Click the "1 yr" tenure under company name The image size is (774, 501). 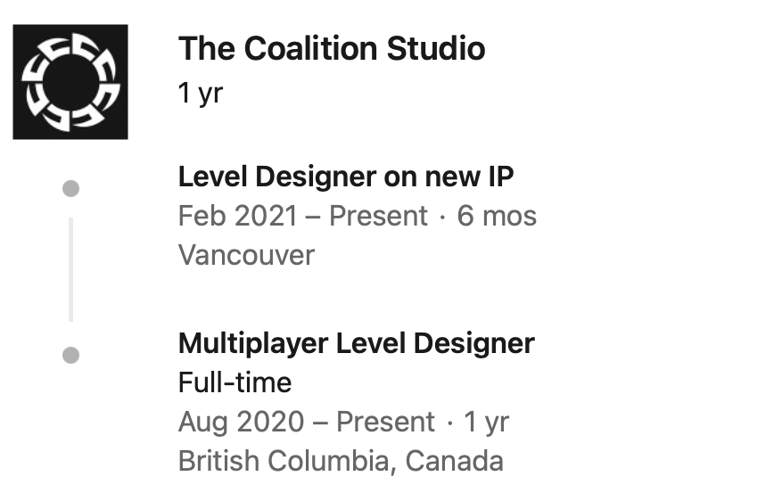pyautogui.click(x=200, y=93)
